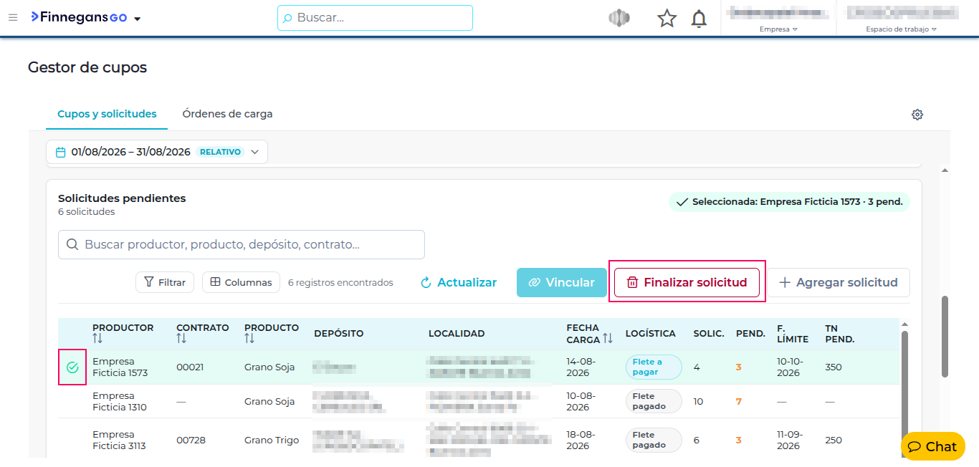
Task: Open the Chat widget
Action: click(x=932, y=446)
